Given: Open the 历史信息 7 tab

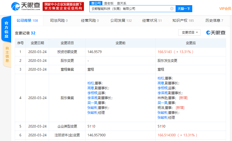Looking at the screenshot, I should click(x=214, y=20).
